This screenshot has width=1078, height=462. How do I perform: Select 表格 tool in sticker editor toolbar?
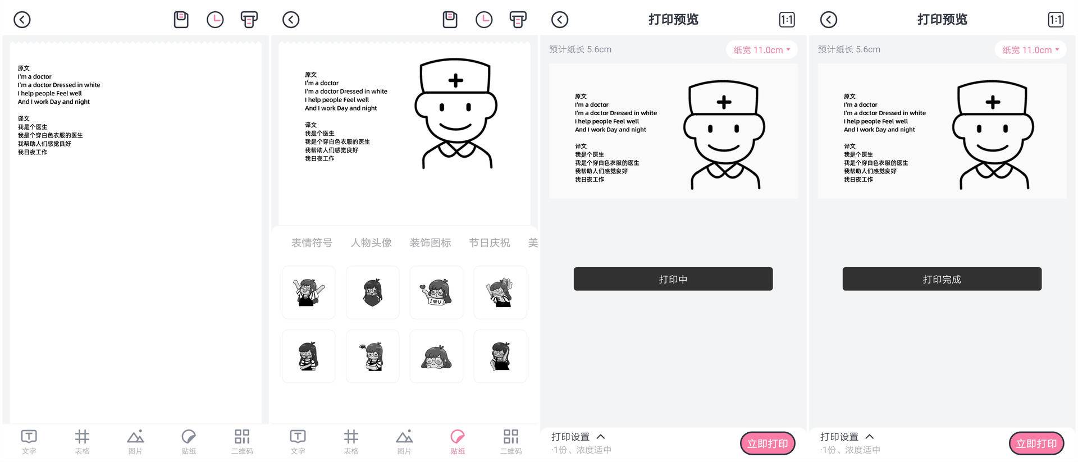[x=351, y=442]
